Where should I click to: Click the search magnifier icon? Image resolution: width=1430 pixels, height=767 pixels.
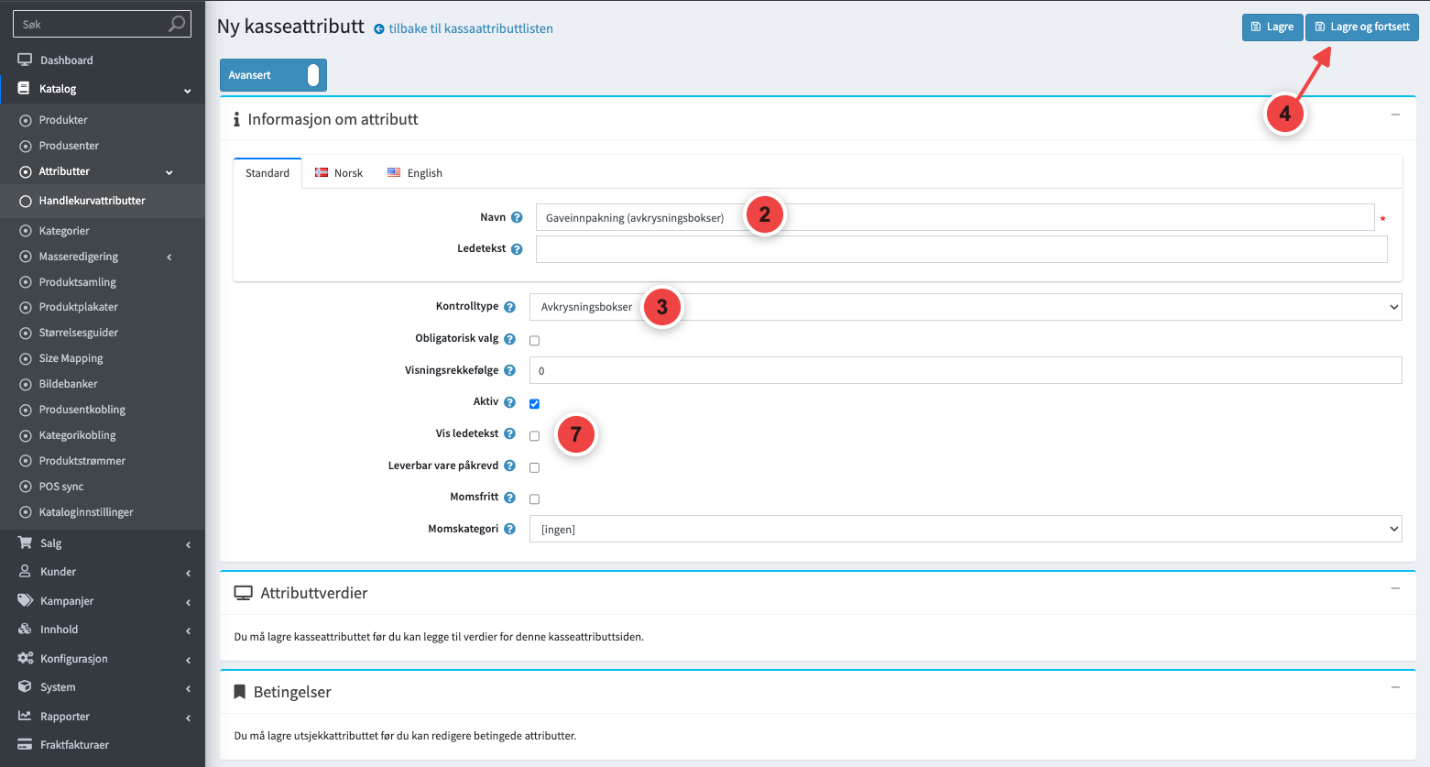click(x=177, y=24)
